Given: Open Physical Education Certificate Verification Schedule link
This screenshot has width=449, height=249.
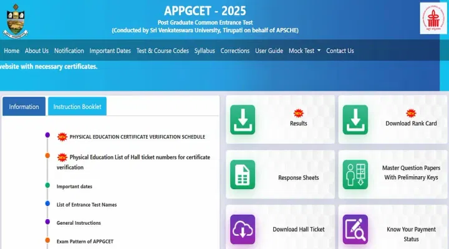Looking at the screenshot, I should [x=137, y=136].
